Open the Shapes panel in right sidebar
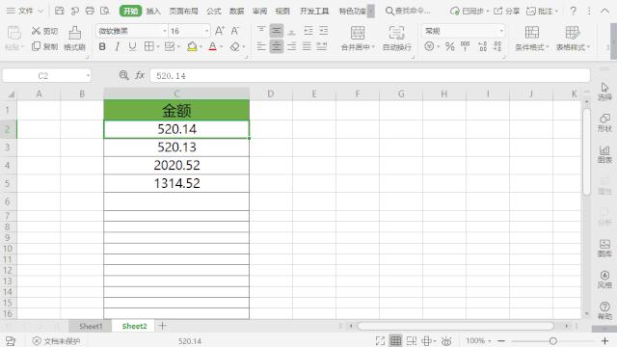617x347 pixels. [x=604, y=122]
